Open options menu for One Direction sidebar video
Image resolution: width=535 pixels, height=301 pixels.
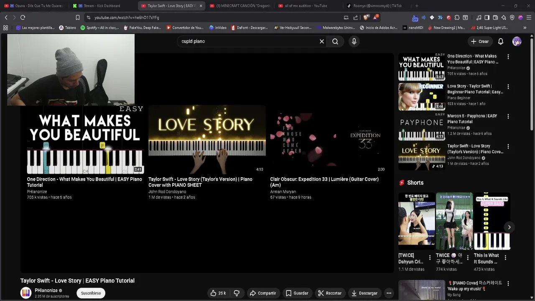tap(508, 56)
